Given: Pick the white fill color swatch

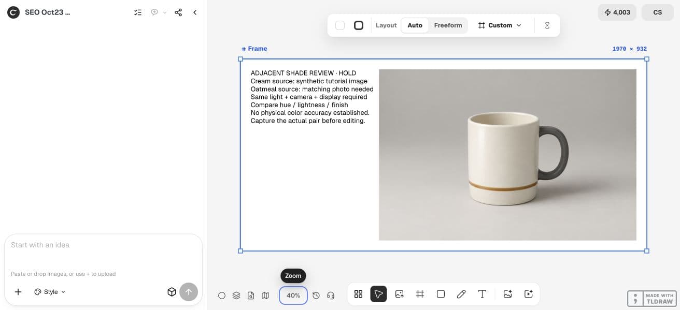Looking at the screenshot, I should 340,25.
